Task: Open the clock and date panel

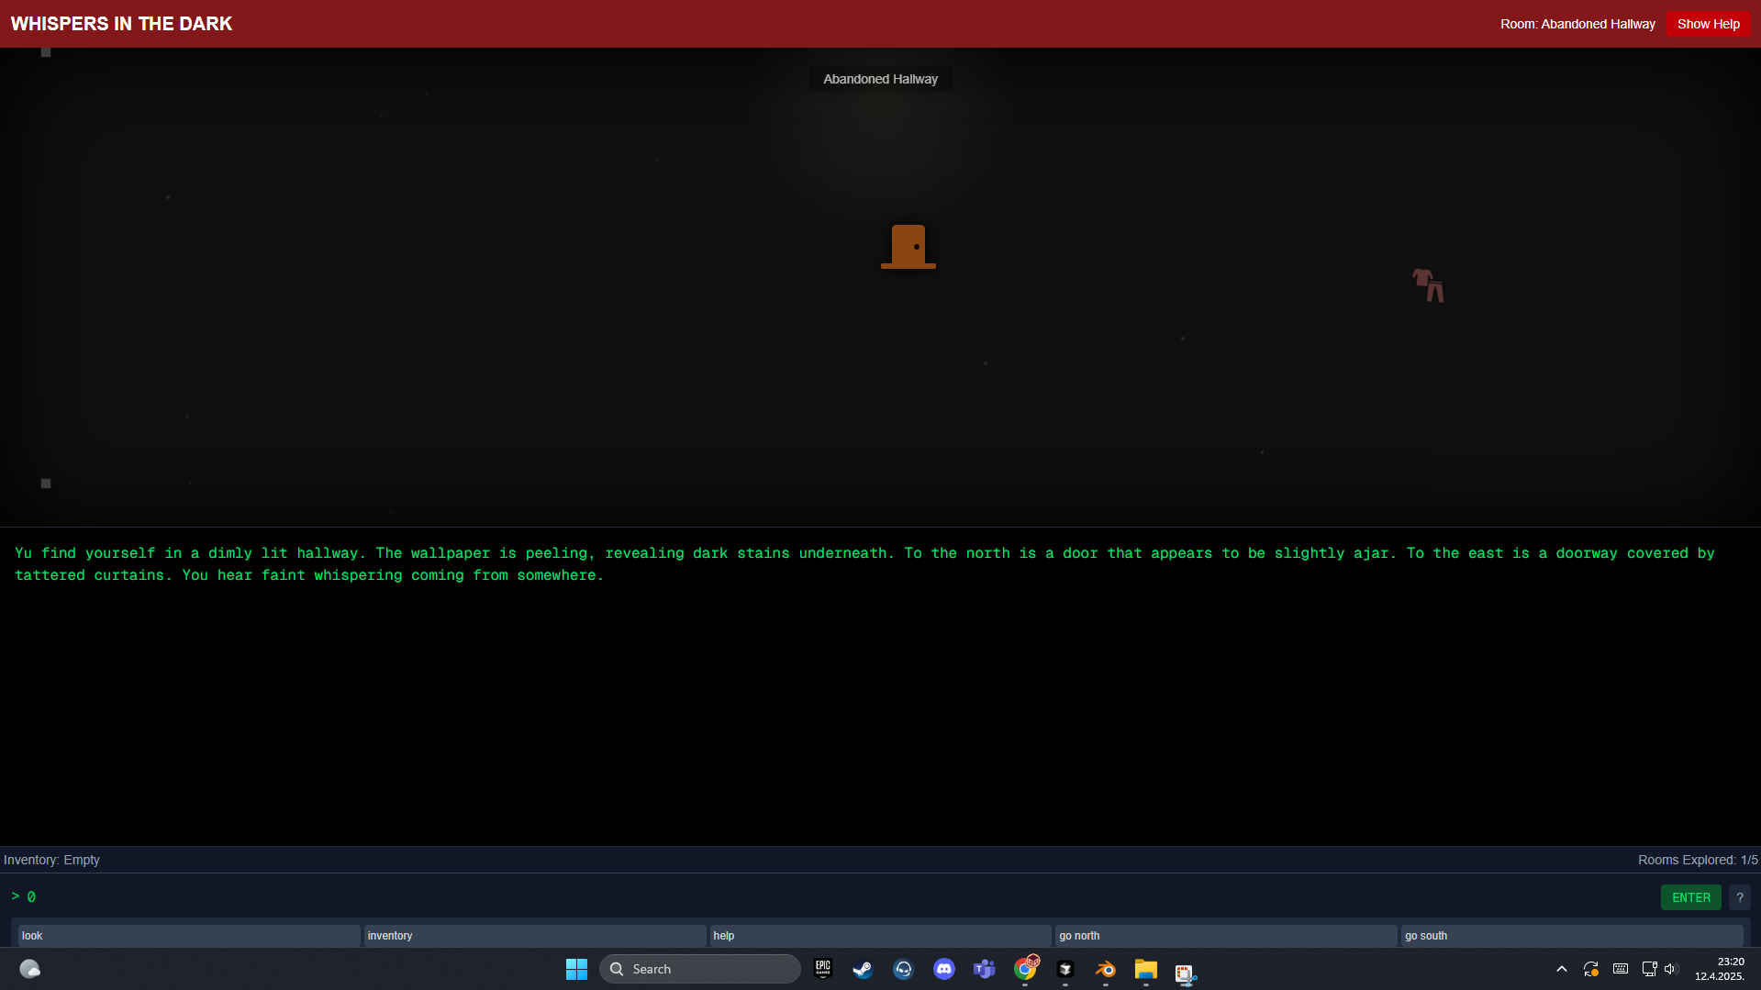Action: click(1720, 969)
